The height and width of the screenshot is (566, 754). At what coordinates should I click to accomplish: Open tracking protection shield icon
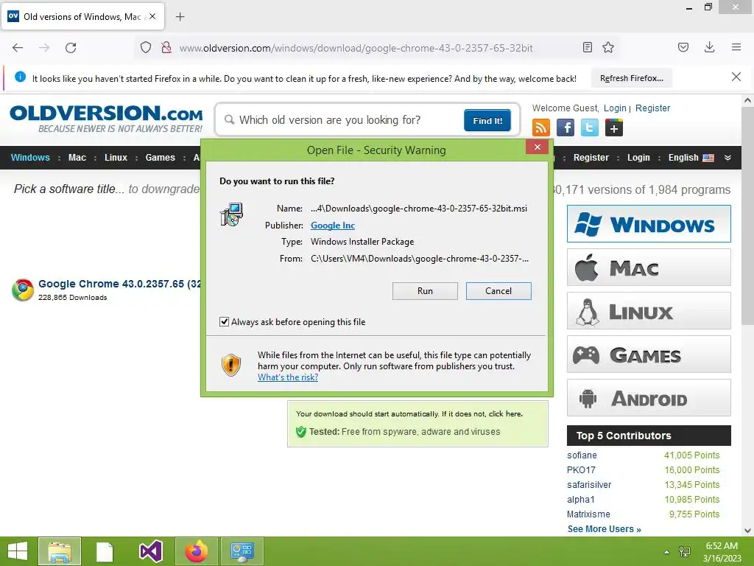coord(146,48)
